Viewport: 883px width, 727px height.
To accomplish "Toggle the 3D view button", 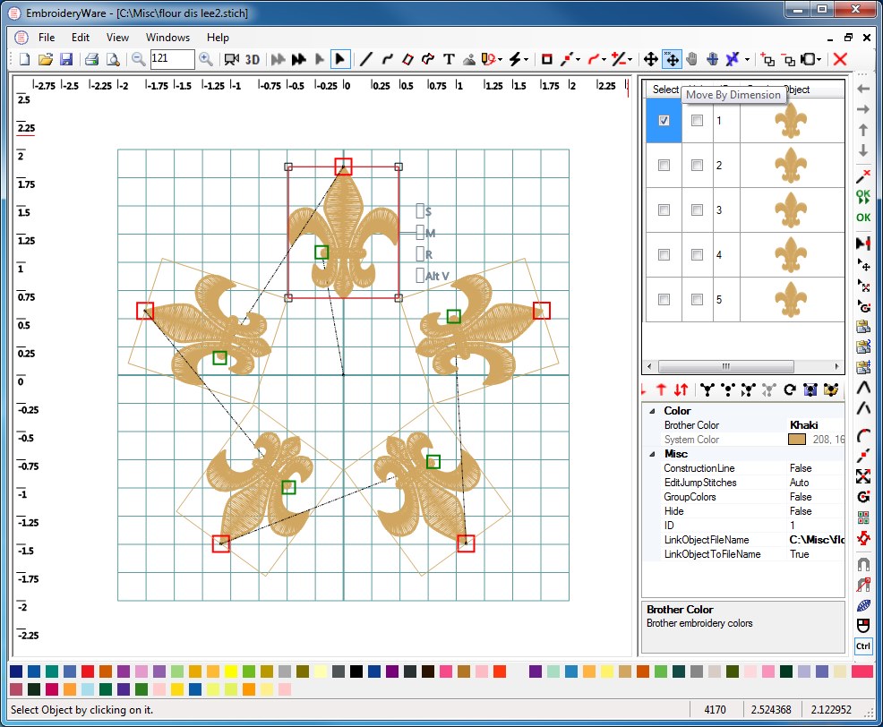I will (x=253, y=59).
